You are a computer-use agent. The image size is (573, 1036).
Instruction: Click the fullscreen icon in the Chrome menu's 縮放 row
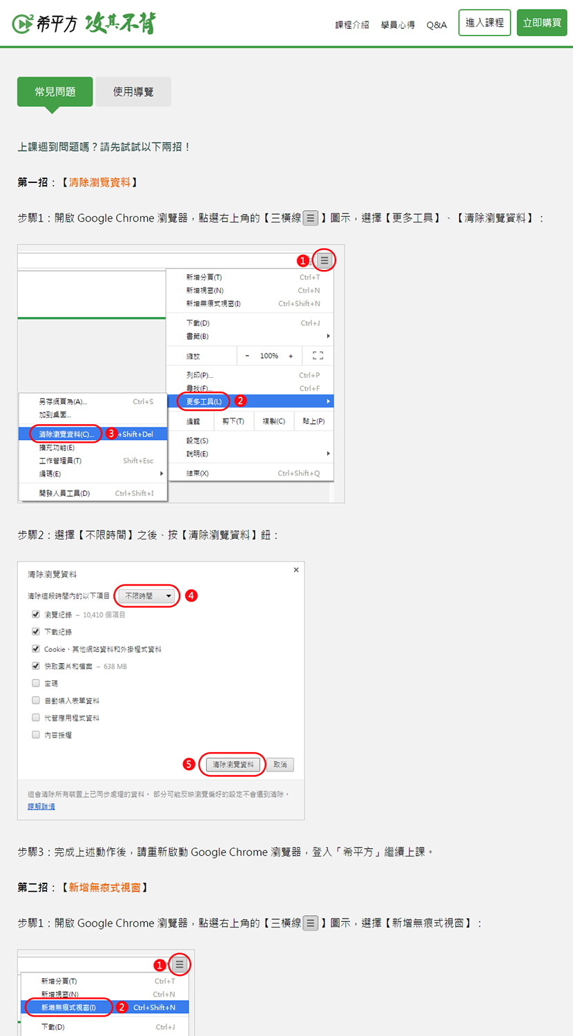coord(318,356)
